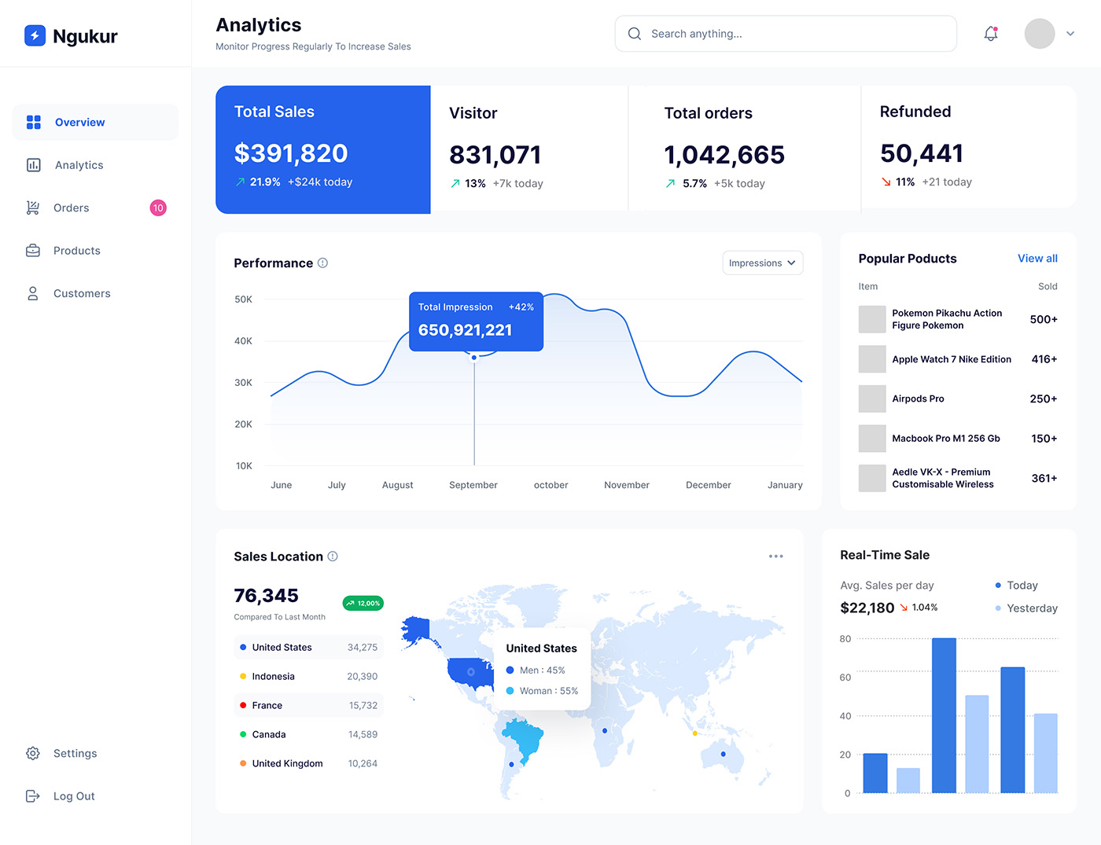Click the Ngukur lightning bolt logo

pos(35,36)
